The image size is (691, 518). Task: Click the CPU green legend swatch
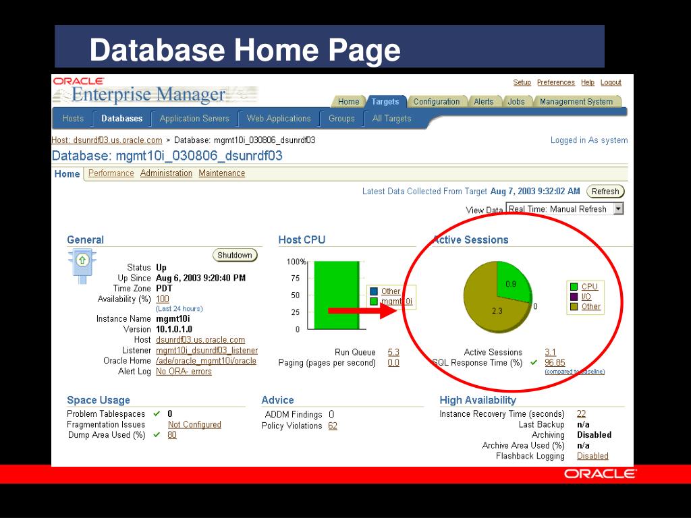pyautogui.click(x=574, y=287)
